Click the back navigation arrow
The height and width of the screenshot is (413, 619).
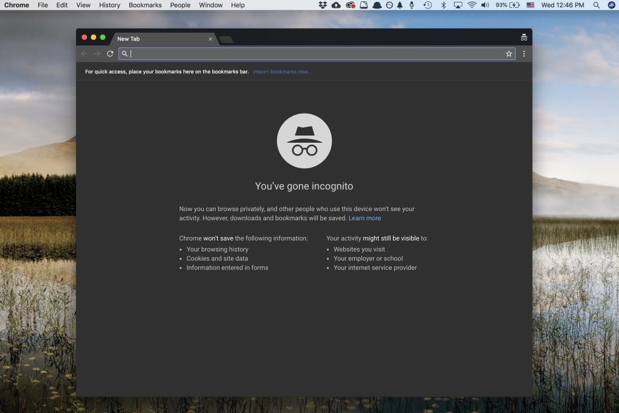[84, 53]
